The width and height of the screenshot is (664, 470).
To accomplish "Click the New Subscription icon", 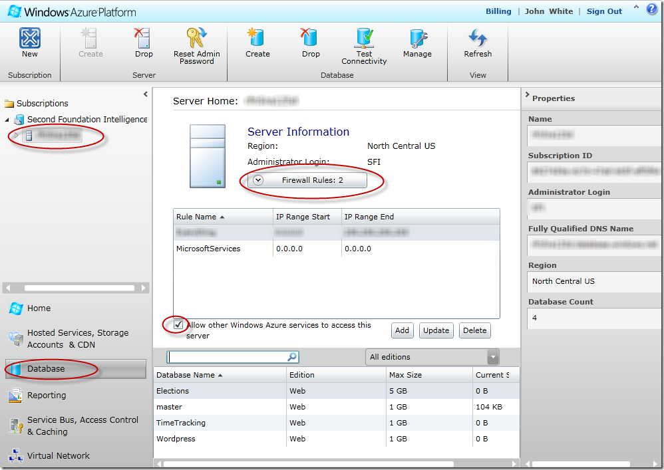I will (x=30, y=38).
